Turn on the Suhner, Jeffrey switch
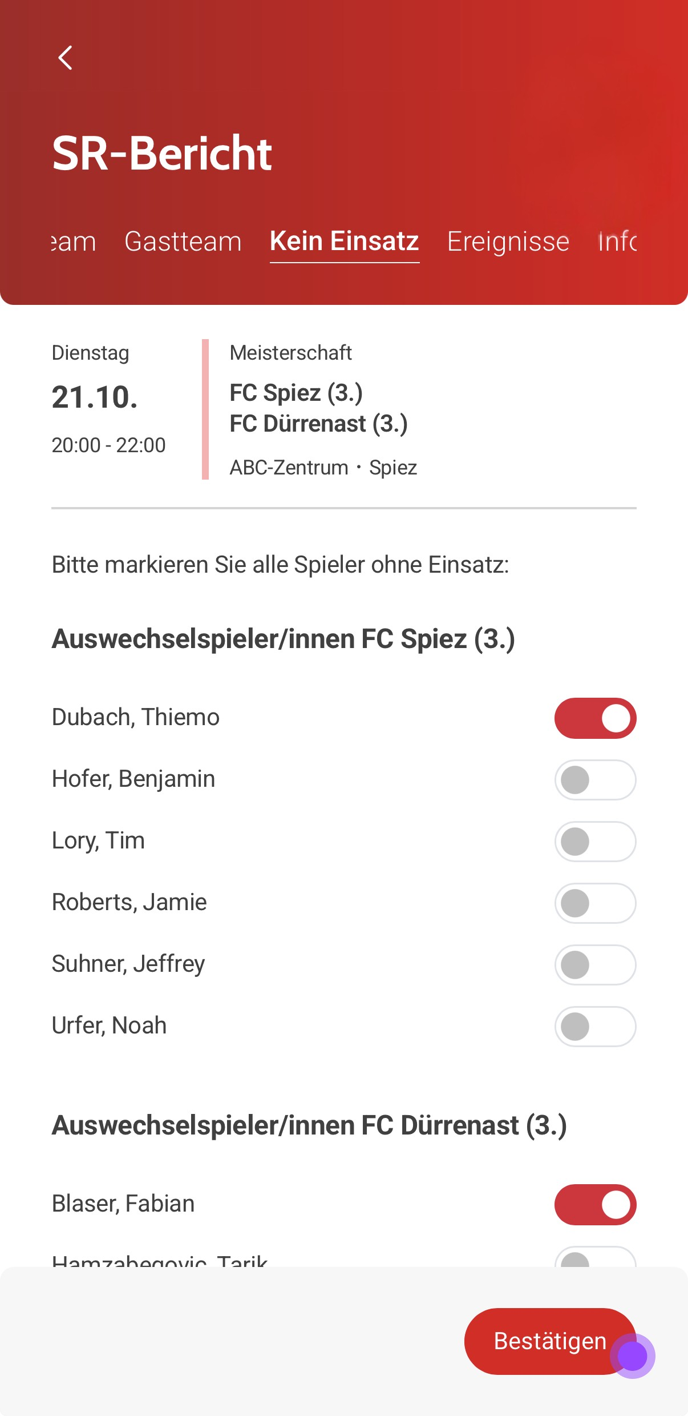Image resolution: width=688 pixels, height=1416 pixels. [595, 964]
